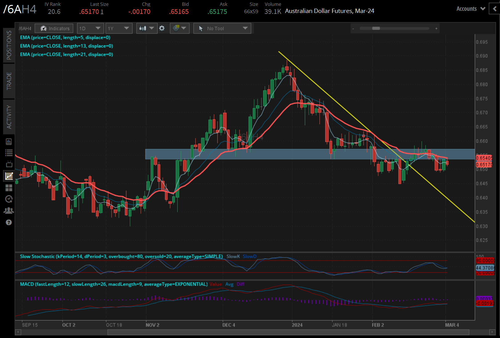Open the crosshair cursor options

coord(179,28)
